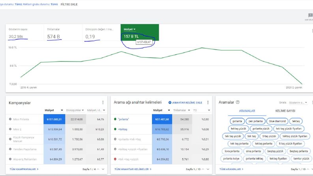Viewport: 313px width, 176px height.
Task: Go to next page in Kampanyalar pager
Action: pos(103,169)
